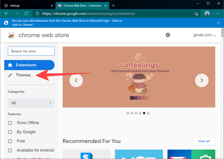224x159 pixels.
Task: Click the chrome web store logo
Action: (x=11, y=35)
